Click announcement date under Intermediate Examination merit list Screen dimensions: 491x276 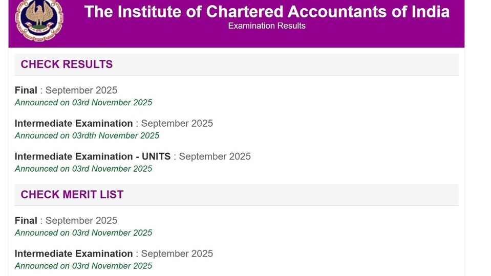83,266
